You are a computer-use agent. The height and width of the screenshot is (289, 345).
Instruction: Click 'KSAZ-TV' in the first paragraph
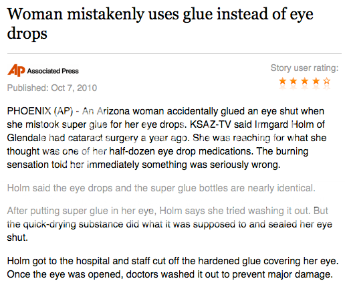[211, 124]
